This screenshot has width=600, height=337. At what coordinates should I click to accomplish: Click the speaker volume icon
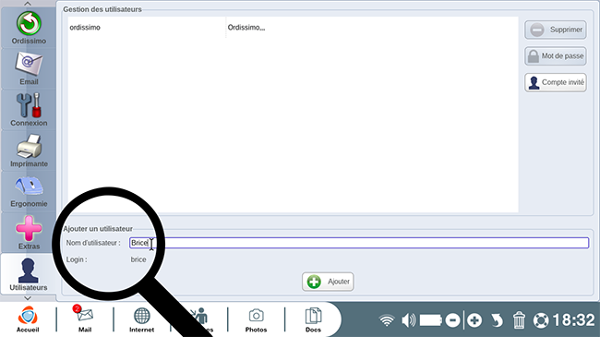click(408, 320)
